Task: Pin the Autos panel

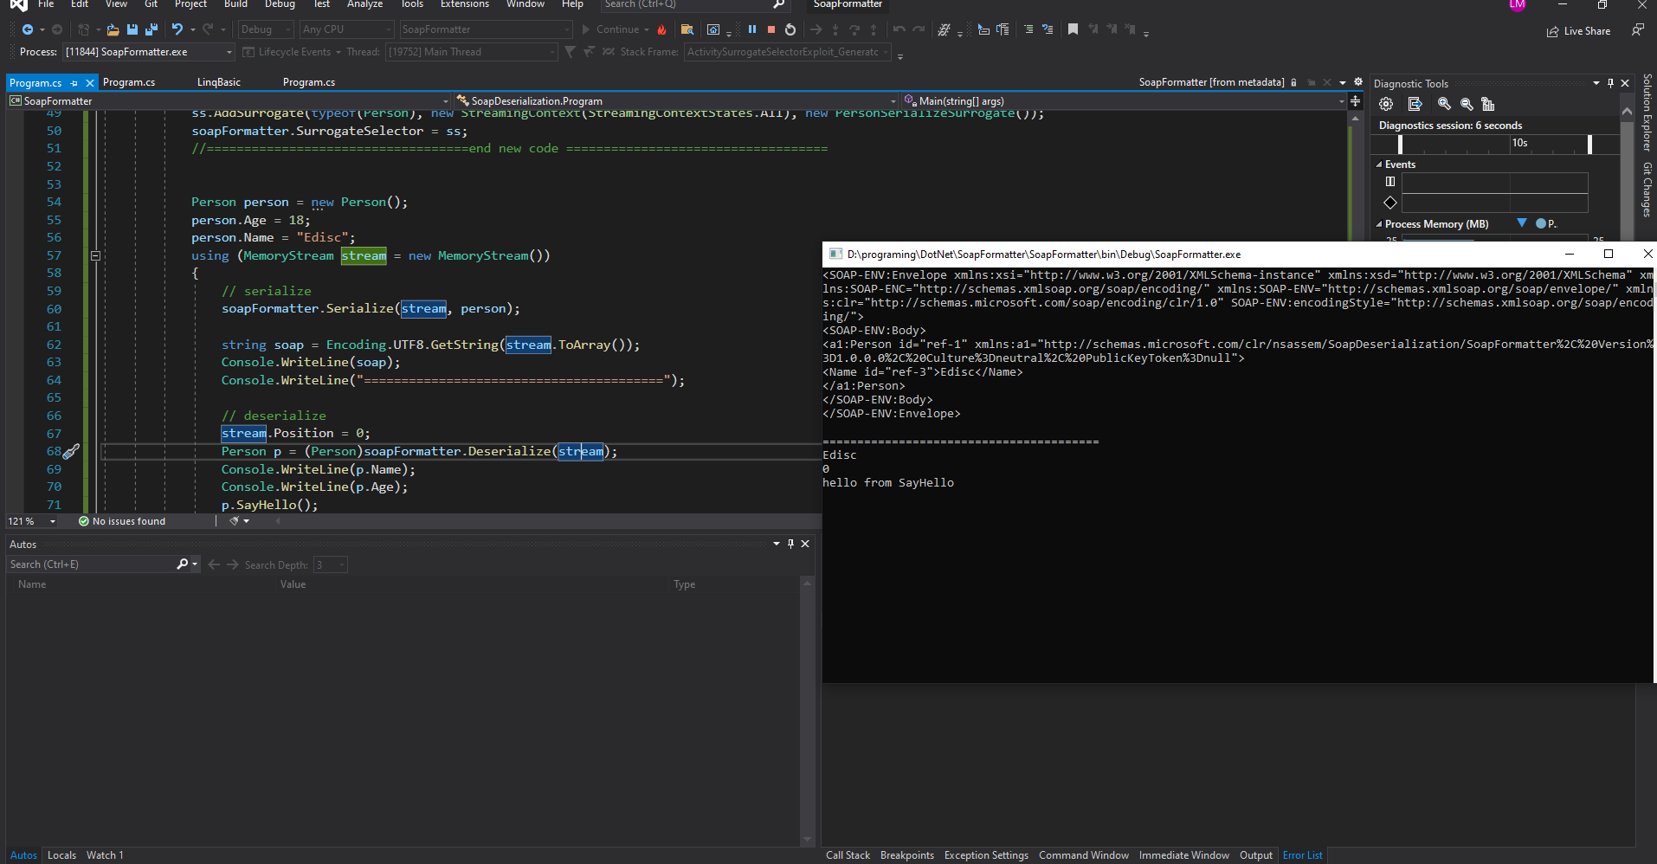Action: 790,544
